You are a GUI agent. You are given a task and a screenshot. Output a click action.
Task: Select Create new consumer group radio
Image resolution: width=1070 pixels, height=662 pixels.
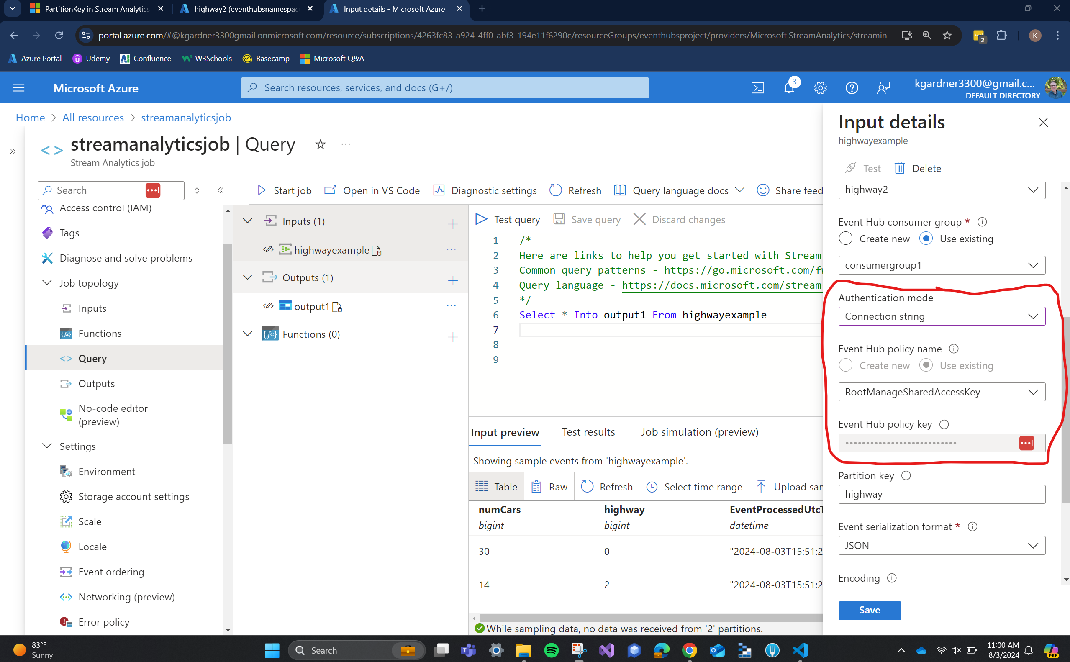845,239
